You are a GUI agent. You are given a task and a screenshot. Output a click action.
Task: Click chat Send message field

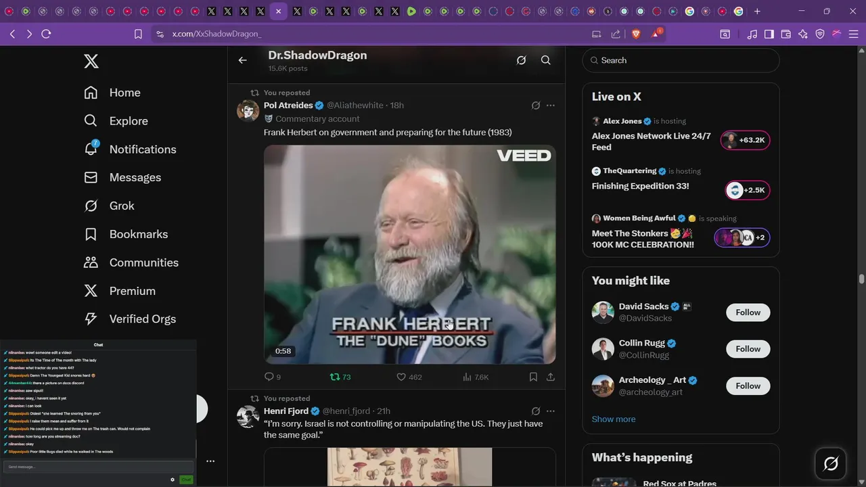(98, 467)
